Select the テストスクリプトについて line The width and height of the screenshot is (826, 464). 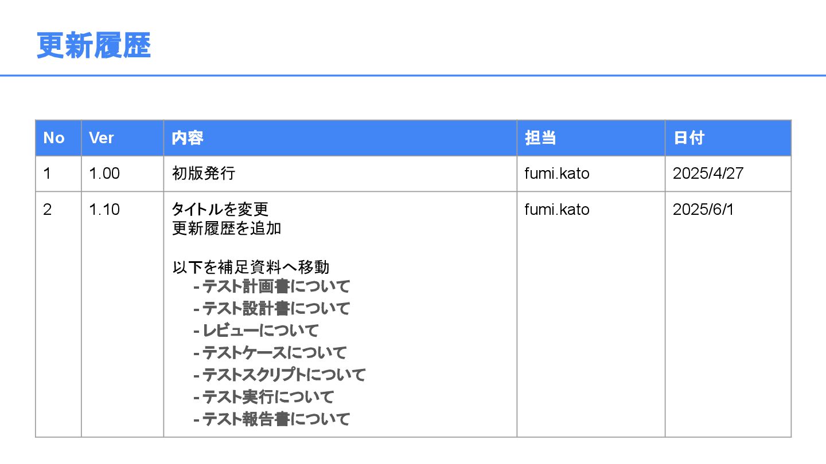(284, 375)
